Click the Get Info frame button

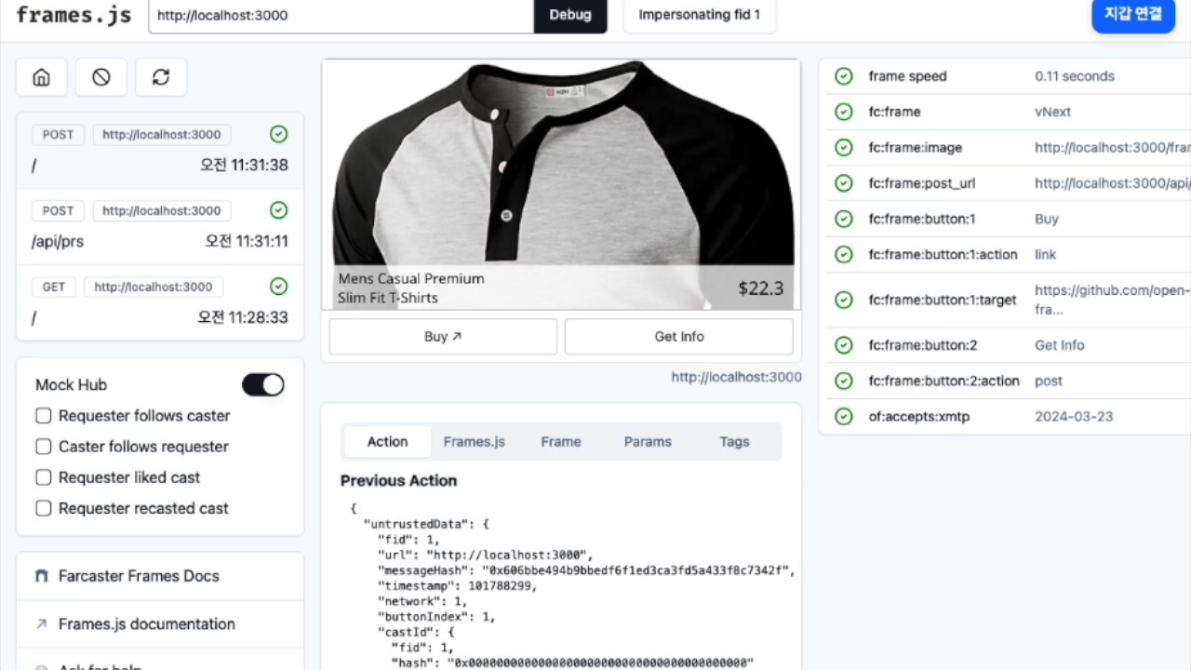(x=679, y=337)
